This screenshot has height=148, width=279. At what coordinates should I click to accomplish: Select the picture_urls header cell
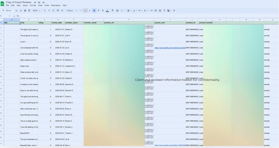(x=170, y=22)
